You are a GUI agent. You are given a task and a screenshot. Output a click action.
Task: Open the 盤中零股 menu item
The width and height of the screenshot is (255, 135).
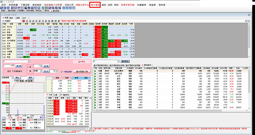coord(95,5)
